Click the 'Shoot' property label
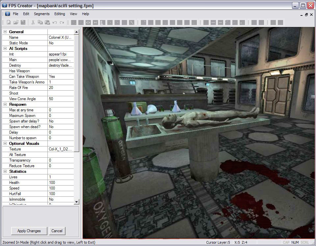The width and height of the screenshot is (316, 246). [14, 93]
